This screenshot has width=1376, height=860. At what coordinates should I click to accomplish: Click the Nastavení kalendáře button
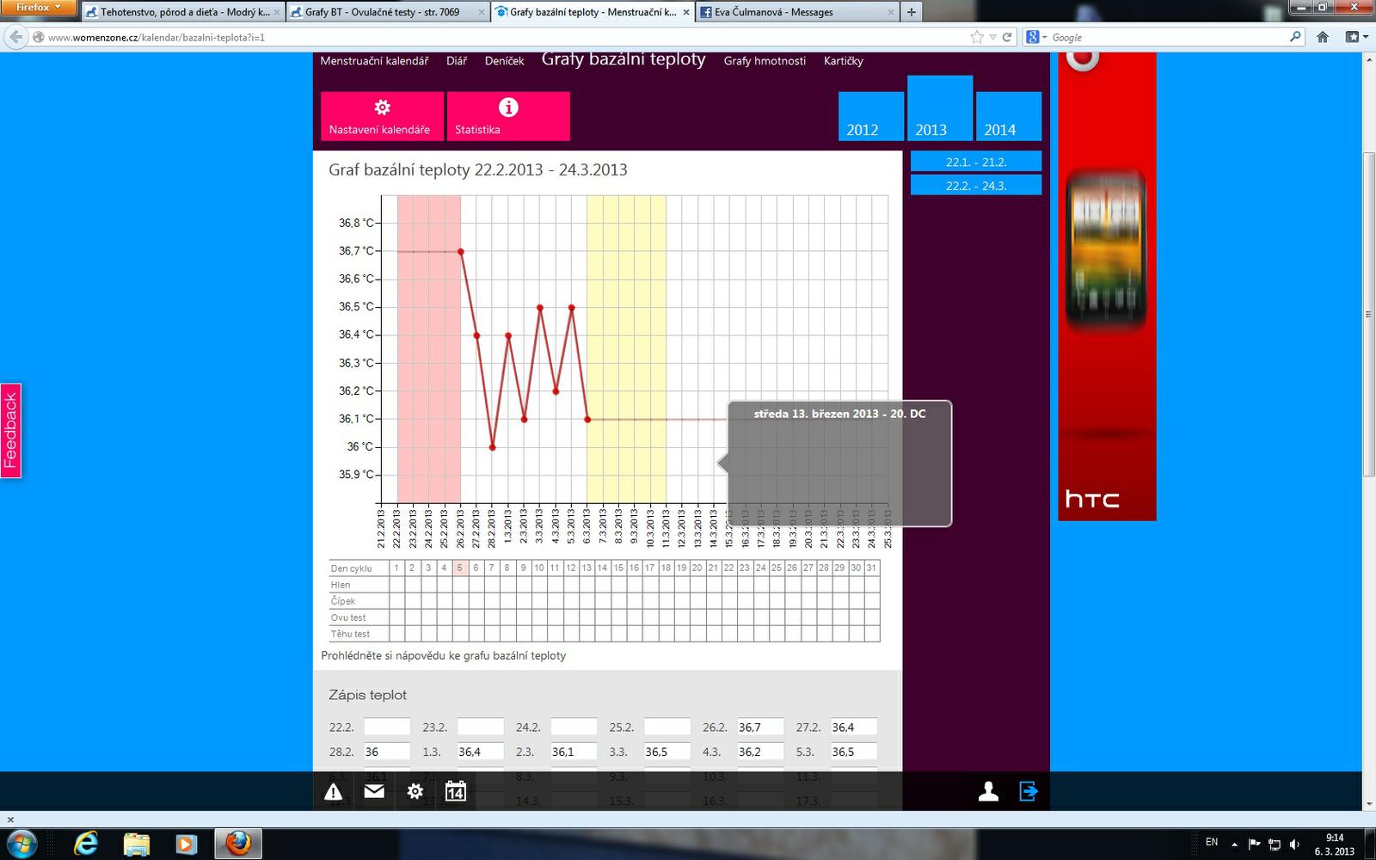pyautogui.click(x=382, y=116)
